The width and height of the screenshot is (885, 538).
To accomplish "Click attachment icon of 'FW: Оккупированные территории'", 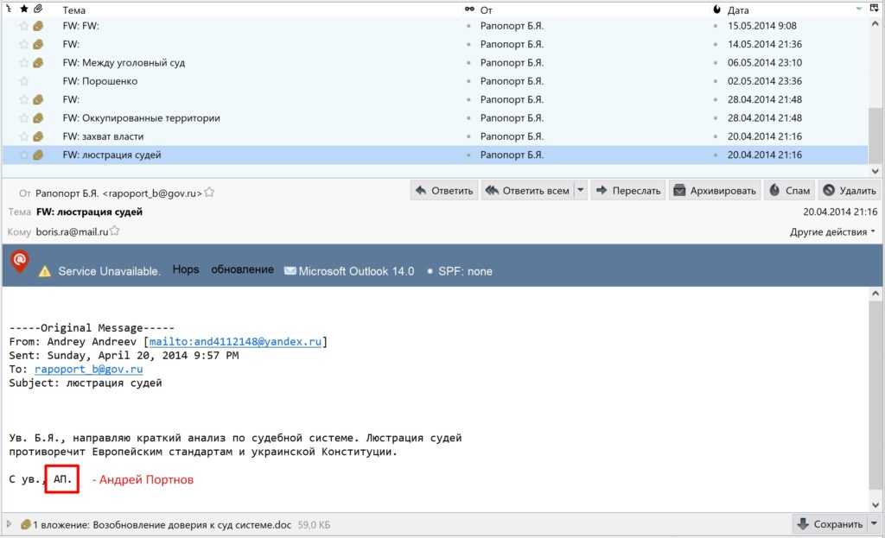I will click(x=38, y=117).
